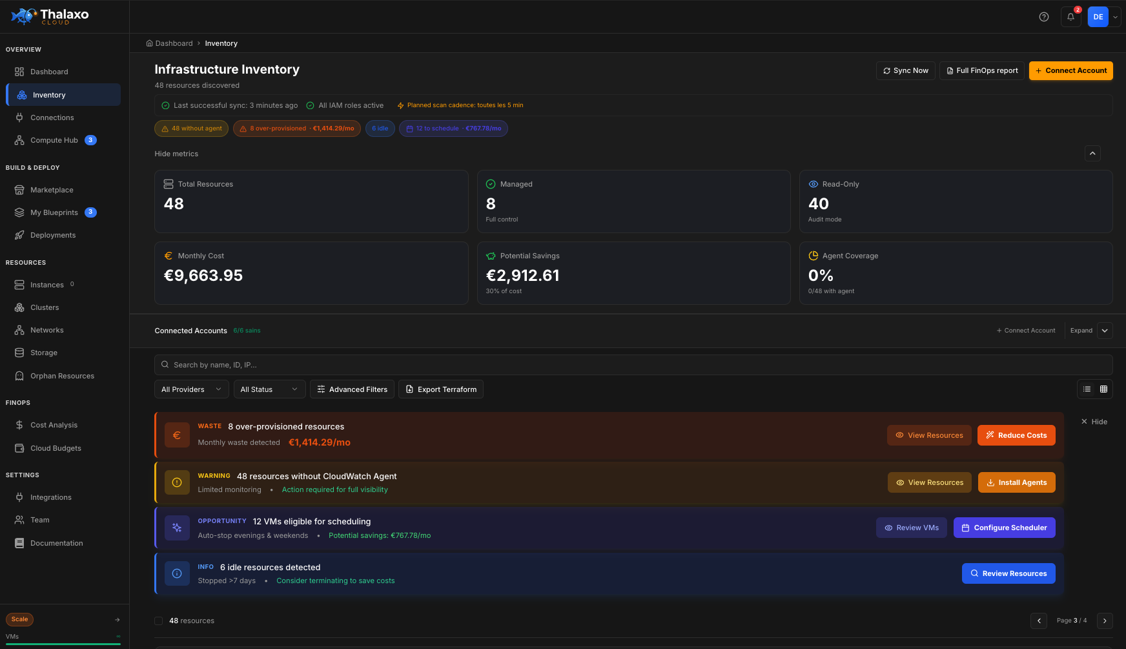Open Marketplace in the sidebar
1126x649 pixels.
63,190
